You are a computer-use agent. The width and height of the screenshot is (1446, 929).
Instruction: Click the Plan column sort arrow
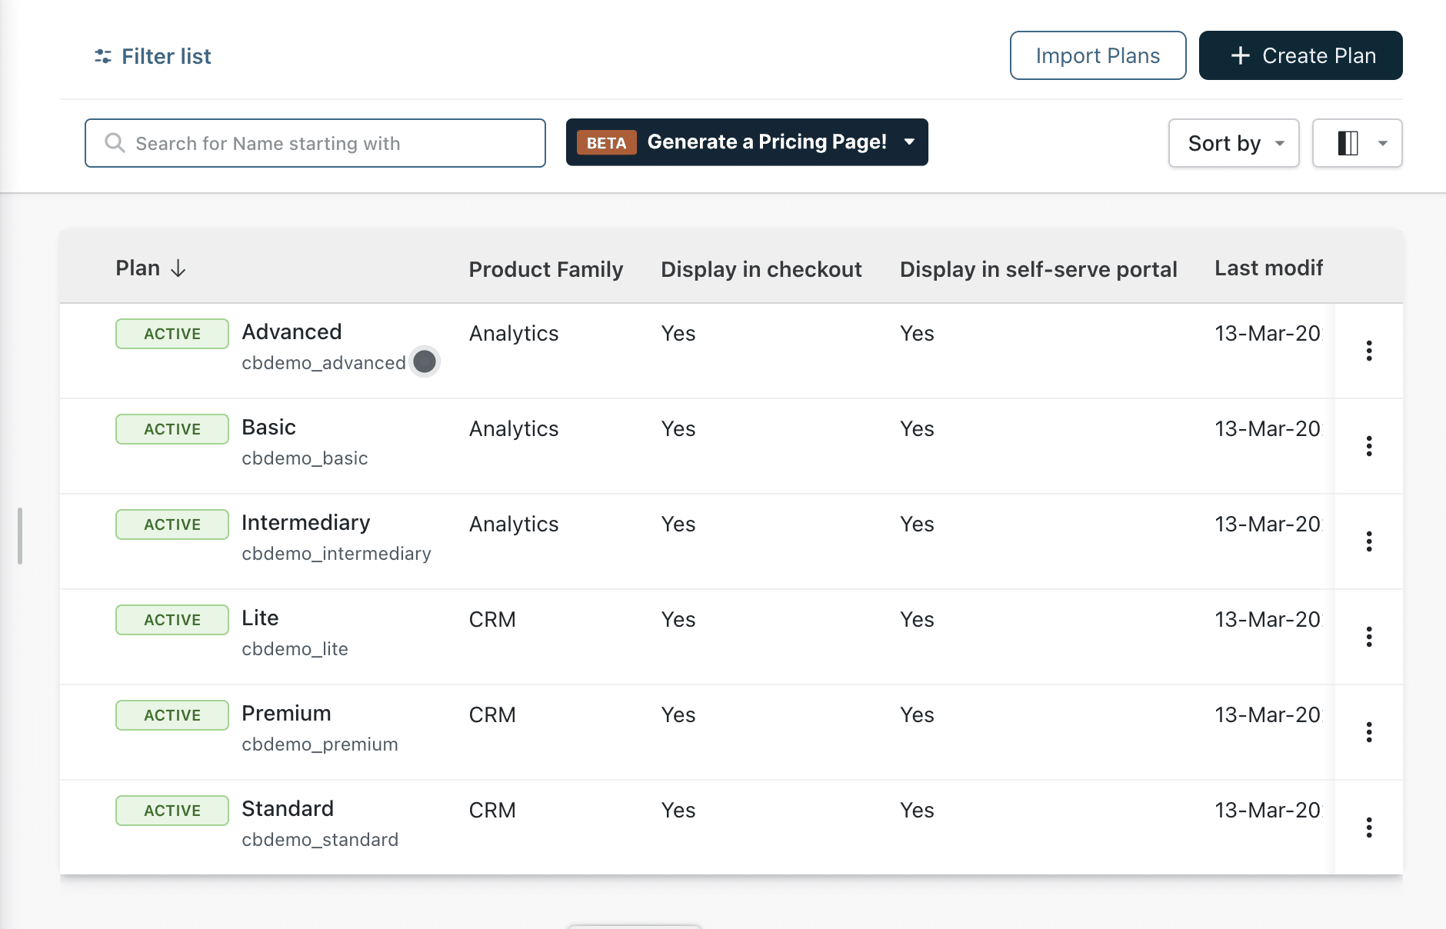(178, 268)
